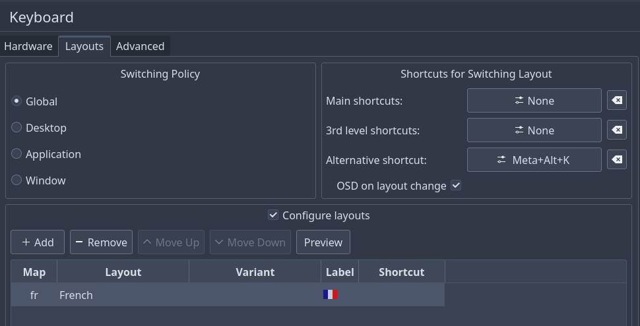Pick the Application switching policy
The height and width of the screenshot is (326, 640).
(x=17, y=154)
